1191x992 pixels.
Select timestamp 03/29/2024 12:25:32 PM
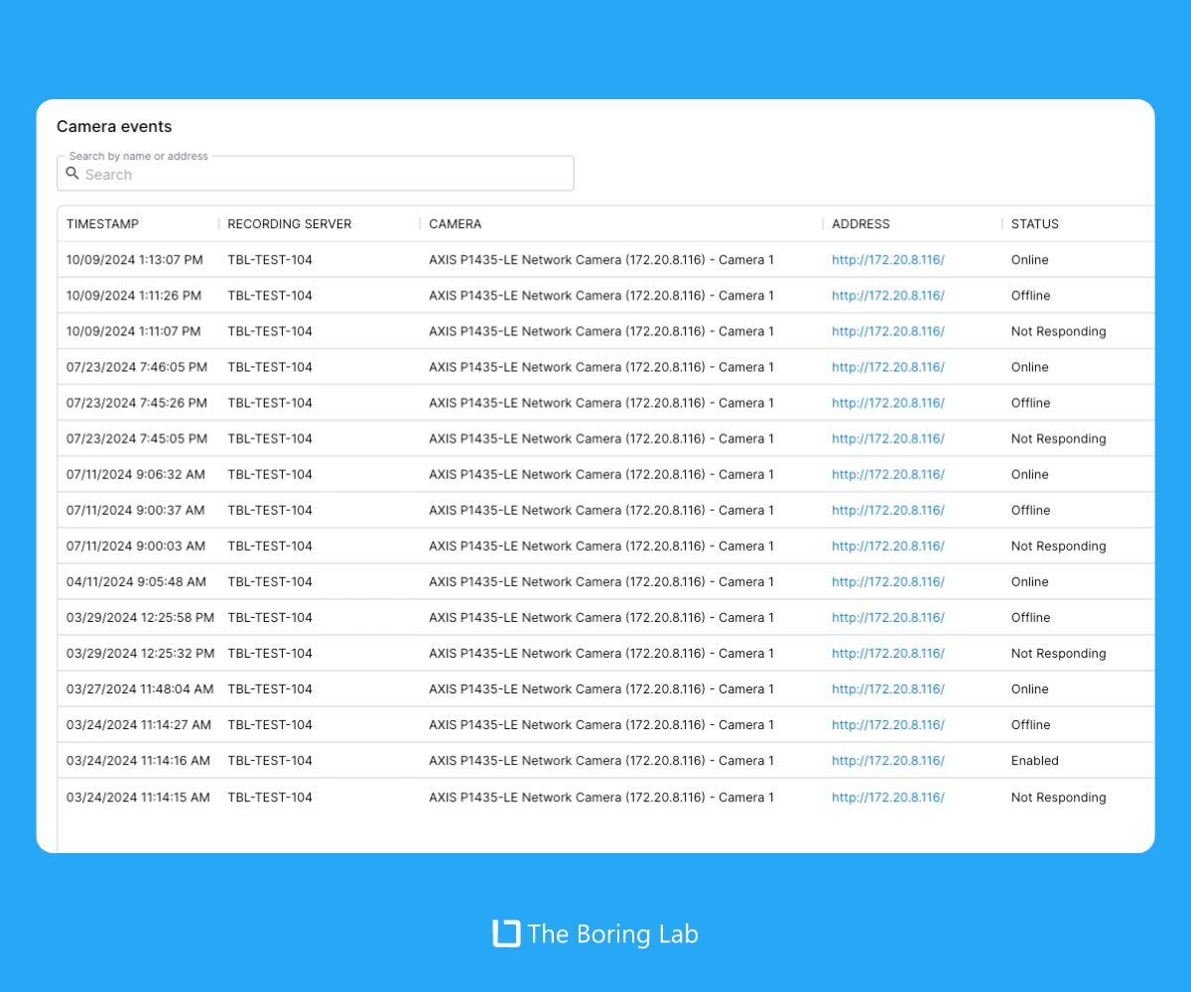[141, 653]
